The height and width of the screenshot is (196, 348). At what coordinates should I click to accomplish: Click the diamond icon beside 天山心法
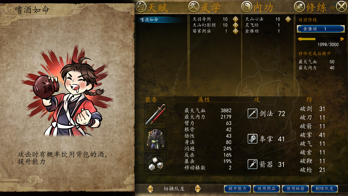(x=288, y=19)
